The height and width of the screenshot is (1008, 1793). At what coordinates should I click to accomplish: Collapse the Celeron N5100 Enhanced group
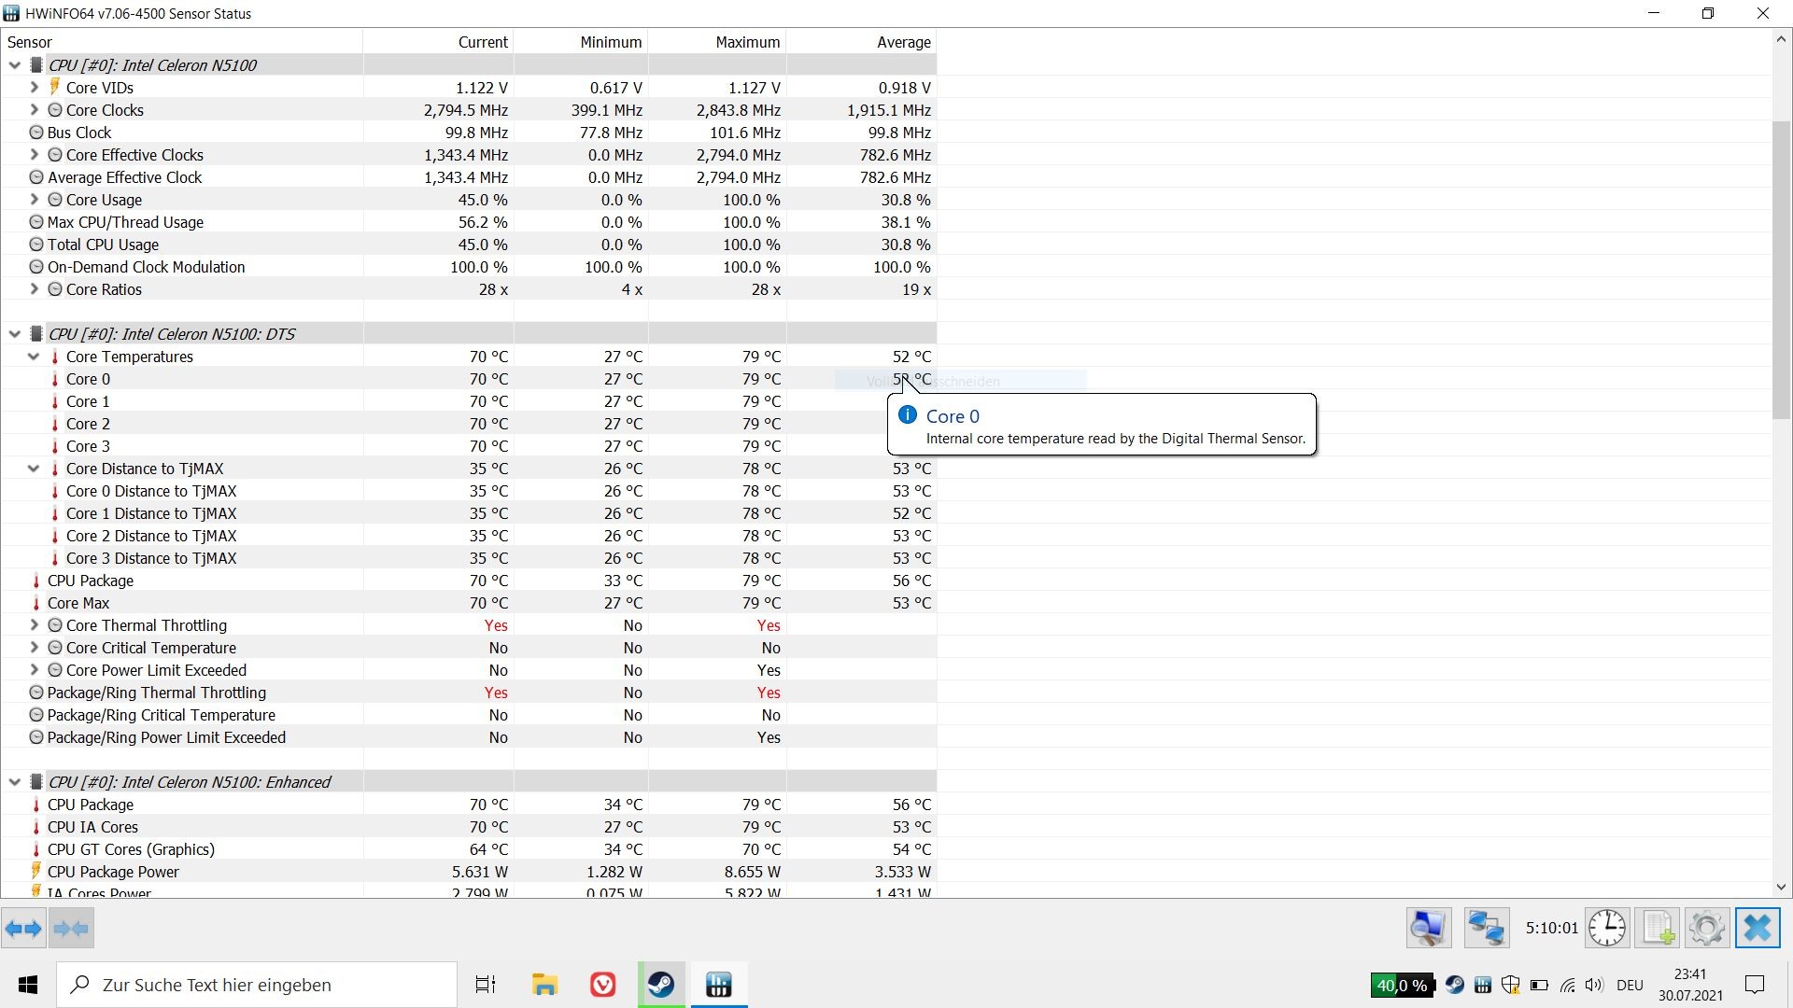(14, 781)
